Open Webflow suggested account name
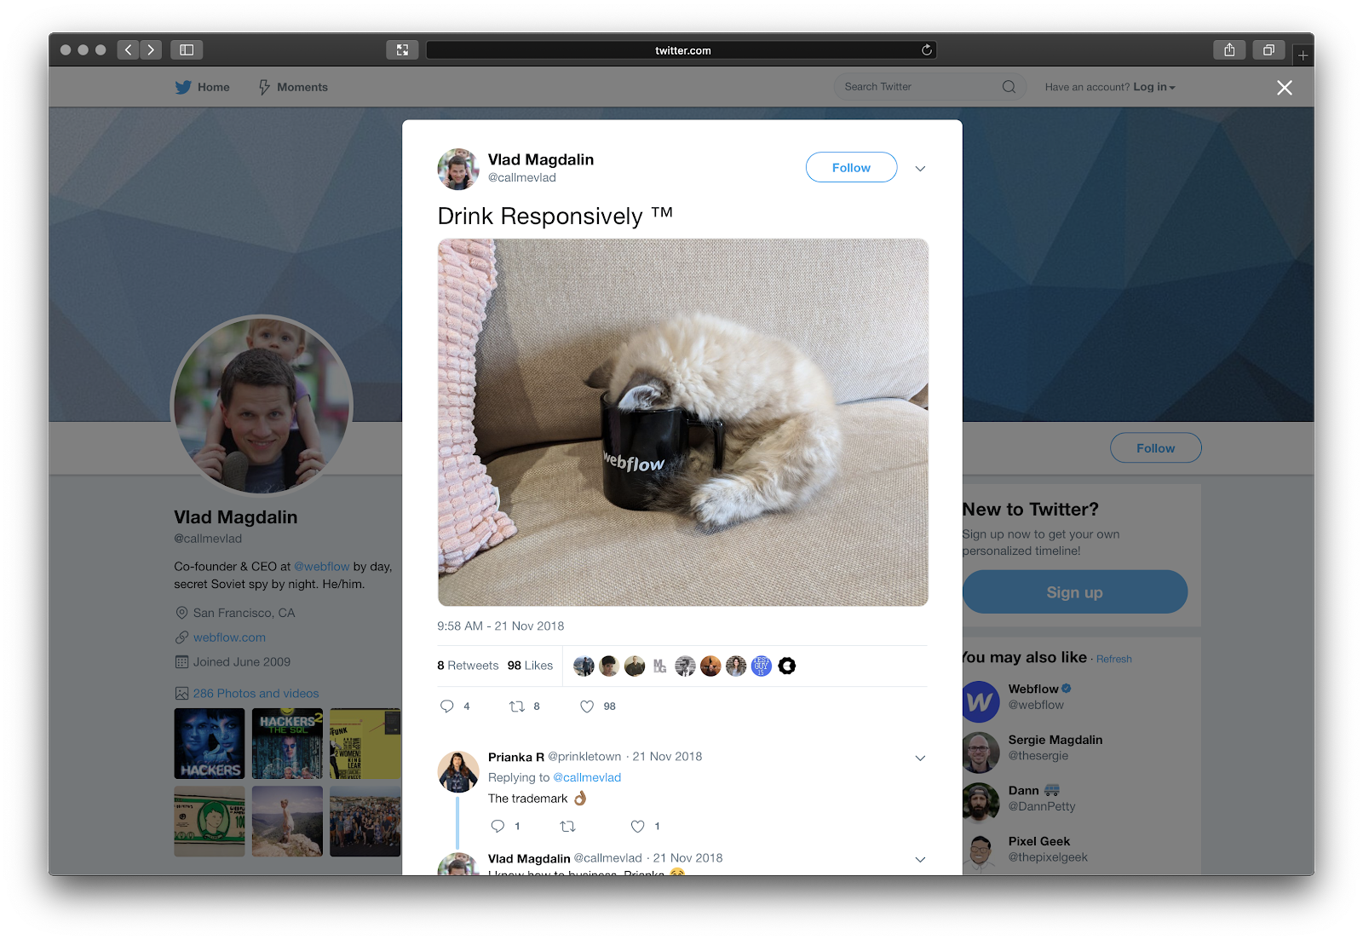Image resolution: width=1363 pixels, height=940 pixels. [x=1033, y=689]
